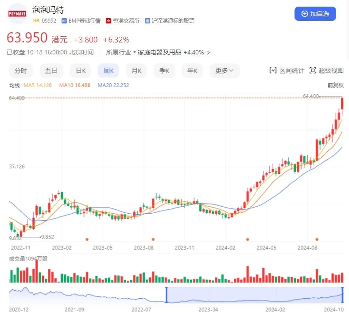Click the 区间统计 bracket icon

tap(273, 70)
